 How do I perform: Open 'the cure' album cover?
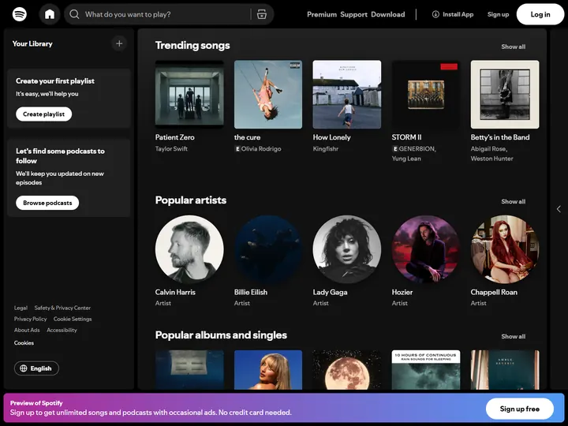(x=268, y=95)
